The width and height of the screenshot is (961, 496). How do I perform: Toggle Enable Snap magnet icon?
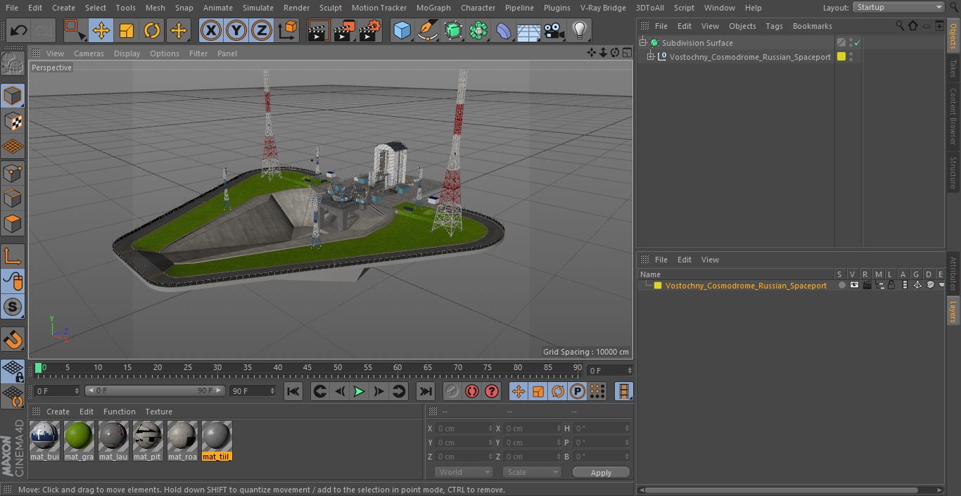click(x=13, y=341)
